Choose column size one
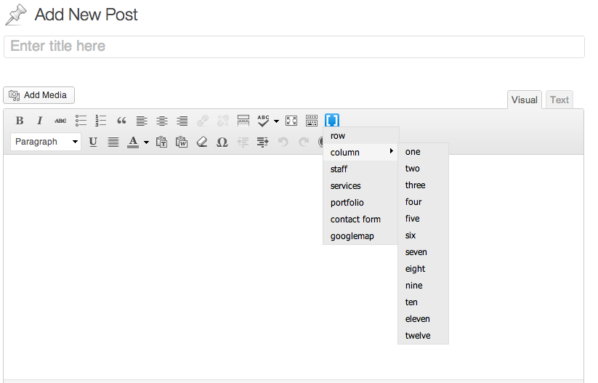The image size is (598, 383). [423, 152]
